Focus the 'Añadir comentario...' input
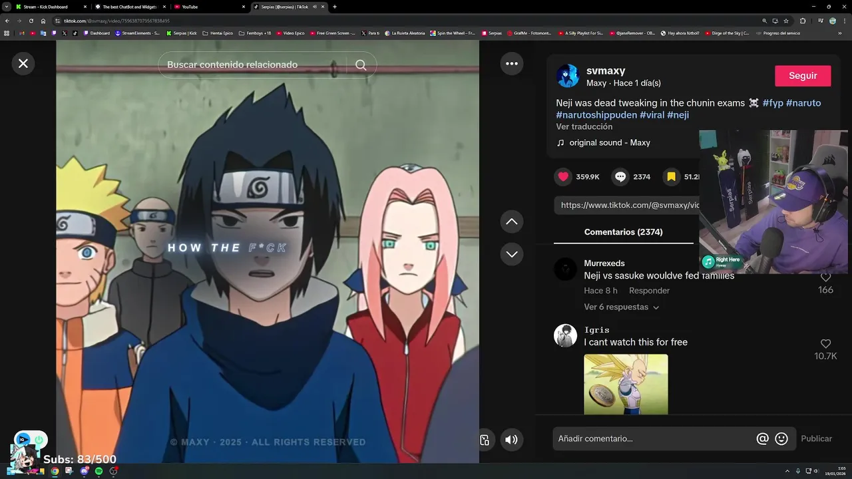The width and height of the screenshot is (852, 479). point(654,438)
